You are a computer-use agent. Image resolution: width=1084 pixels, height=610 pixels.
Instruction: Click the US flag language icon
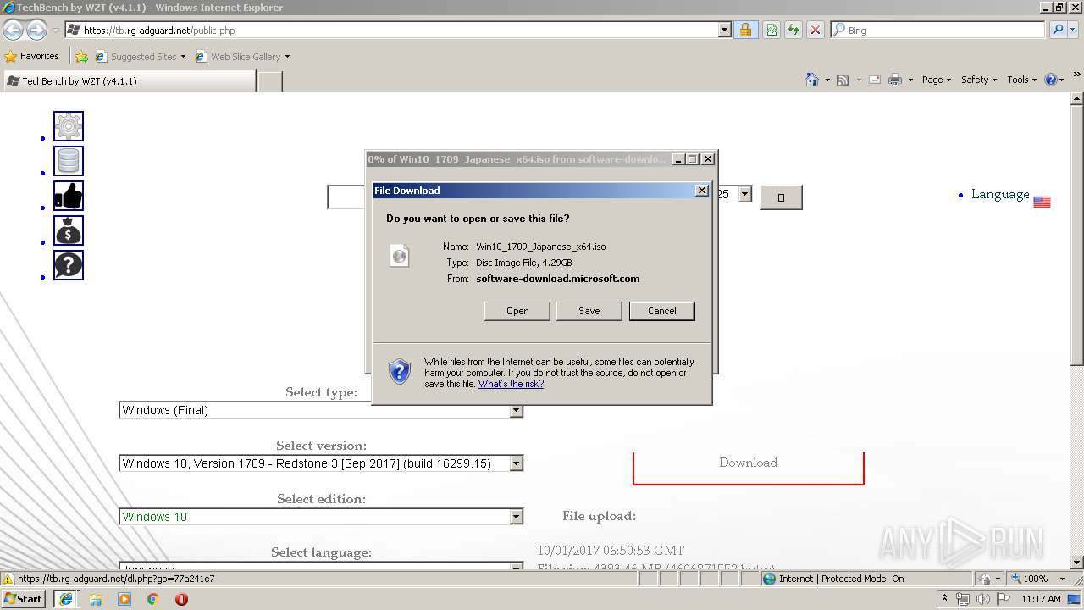(x=1042, y=202)
